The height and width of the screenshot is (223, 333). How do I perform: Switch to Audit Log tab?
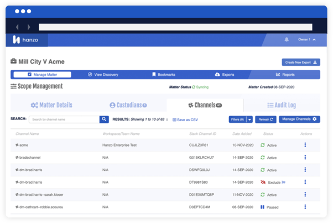(x=282, y=105)
